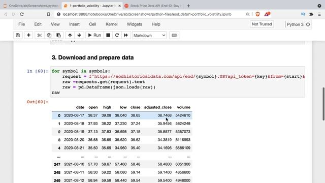Insert a cell below with plus icon

pyautogui.click(x=28, y=35)
